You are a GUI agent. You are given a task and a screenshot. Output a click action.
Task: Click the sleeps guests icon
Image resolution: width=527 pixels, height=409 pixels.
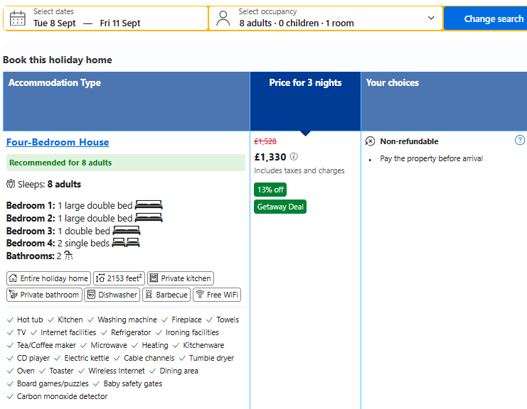pos(11,184)
